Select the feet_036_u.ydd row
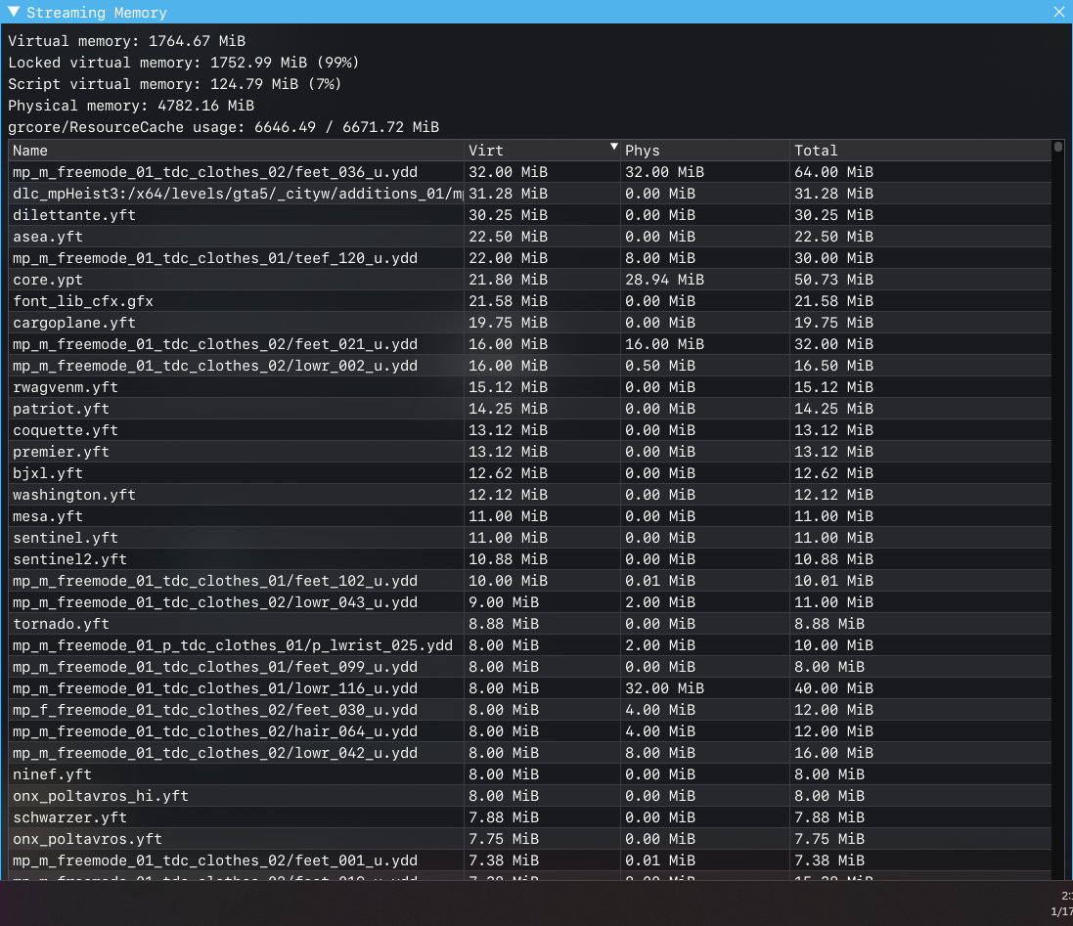 [530, 172]
